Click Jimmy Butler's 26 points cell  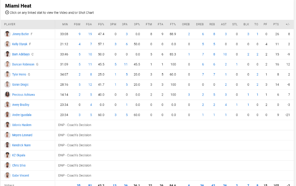[277, 34]
